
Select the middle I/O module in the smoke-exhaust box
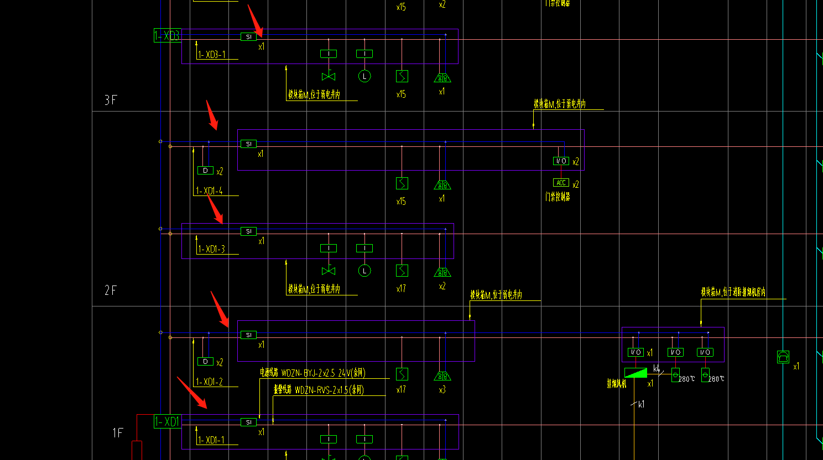pyautogui.click(x=675, y=352)
